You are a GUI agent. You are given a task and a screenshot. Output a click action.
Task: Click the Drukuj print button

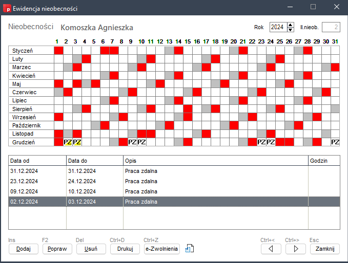[x=125, y=249]
